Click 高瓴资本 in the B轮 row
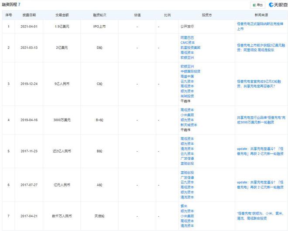 (x=187, y=139)
